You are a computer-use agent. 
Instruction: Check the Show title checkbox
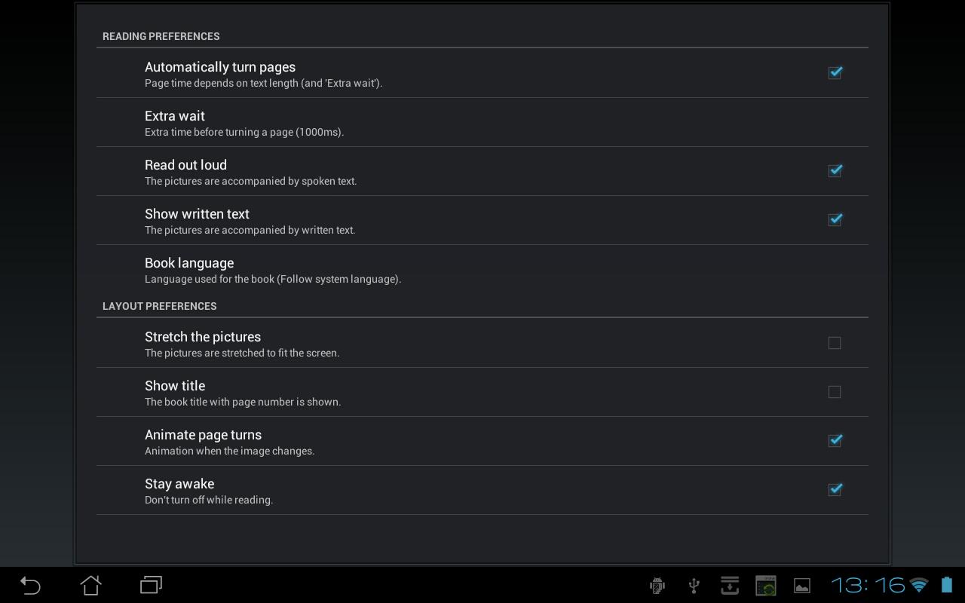(x=835, y=392)
